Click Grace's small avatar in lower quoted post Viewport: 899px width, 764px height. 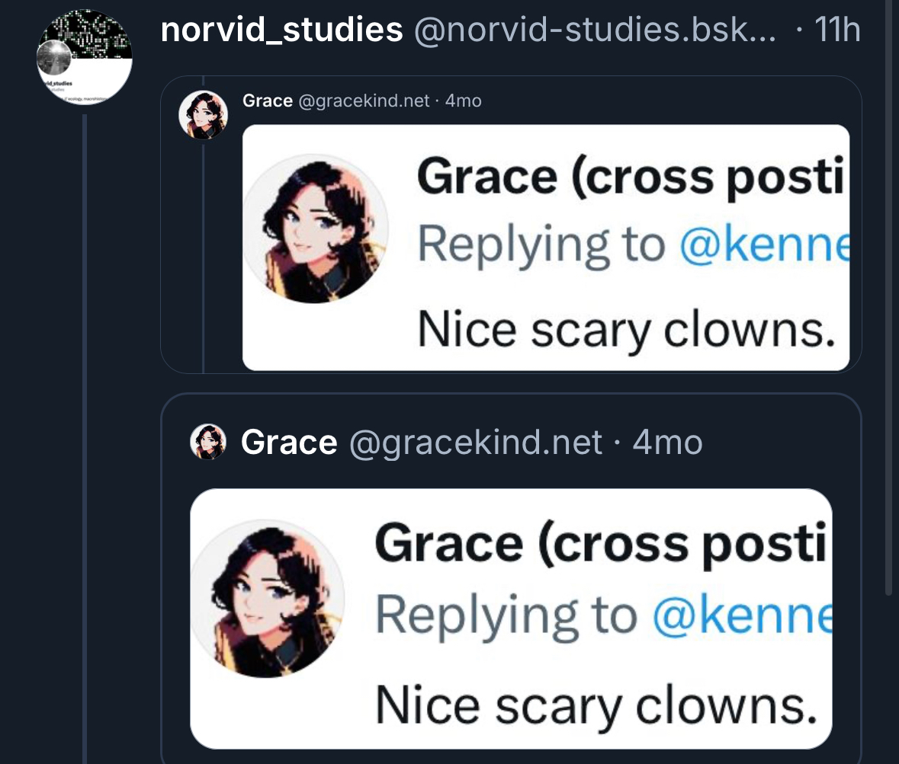click(x=208, y=442)
